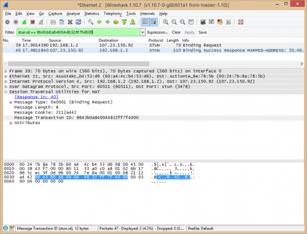The image size is (307, 234).
Task: Save the current filter
Action: click(x=203, y=33)
